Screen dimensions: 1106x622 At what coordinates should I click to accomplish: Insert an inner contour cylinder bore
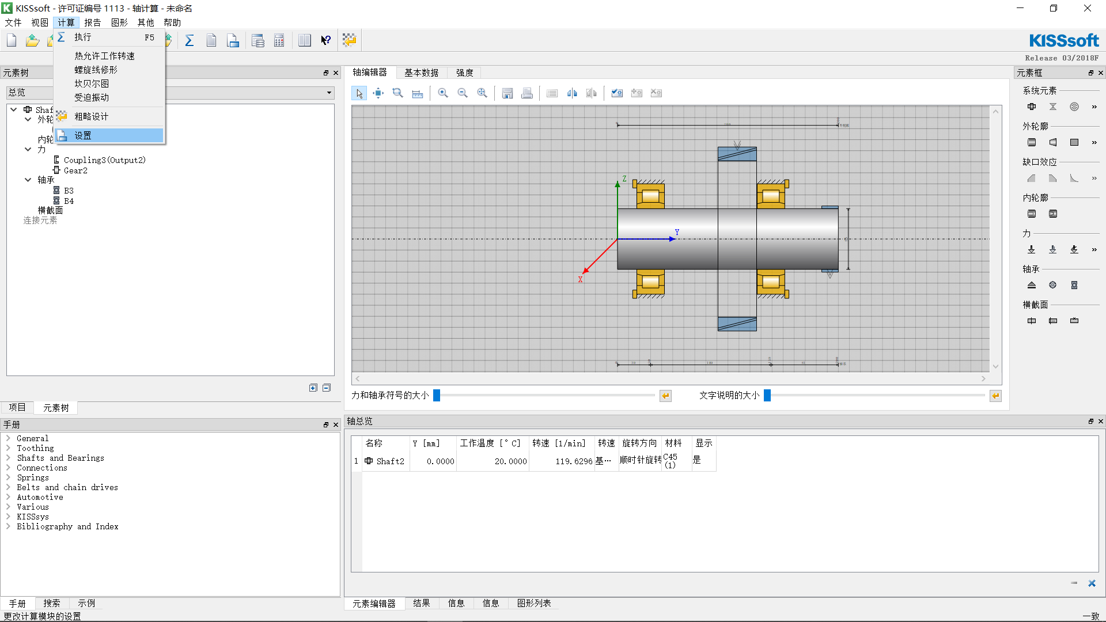click(x=1032, y=214)
